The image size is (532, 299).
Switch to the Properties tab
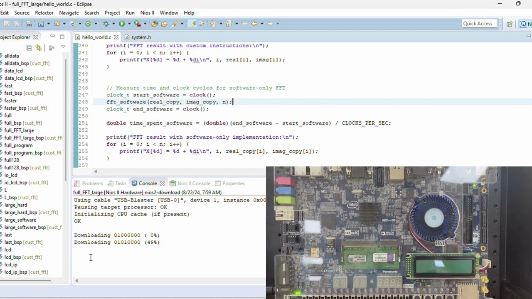click(x=229, y=184)
